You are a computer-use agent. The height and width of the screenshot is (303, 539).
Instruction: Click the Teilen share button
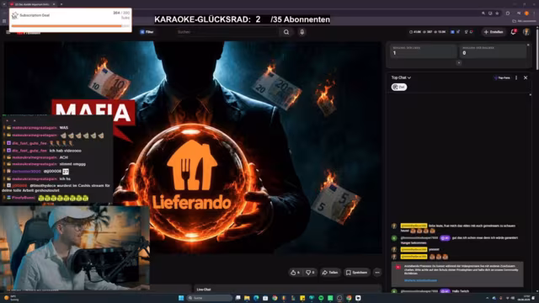point(330,273)
